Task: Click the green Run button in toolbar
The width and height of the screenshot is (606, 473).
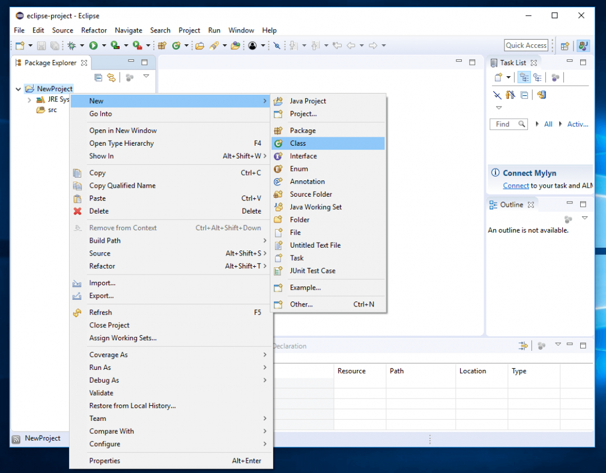Action: pos(93,46)
